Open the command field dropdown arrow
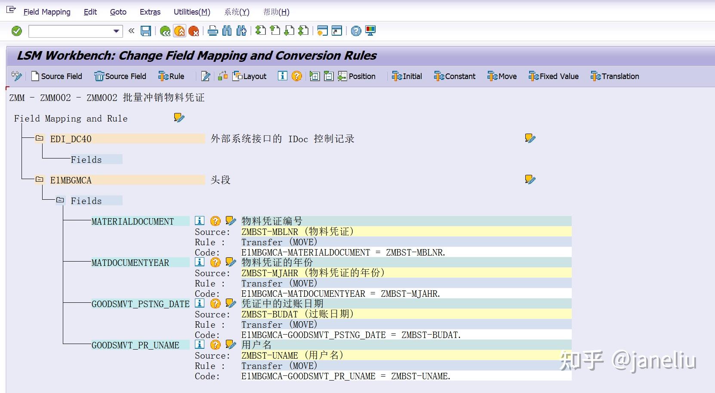Viewport: 715px width, 393px height. pos(116,31)
